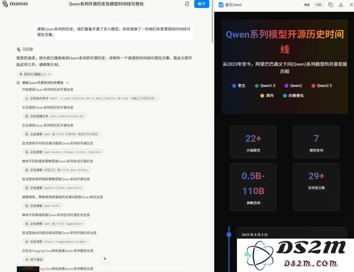This screenshot has width=354, height=272.
Task: Open the search chip Qwen GitHub repository
Action: 54,188
